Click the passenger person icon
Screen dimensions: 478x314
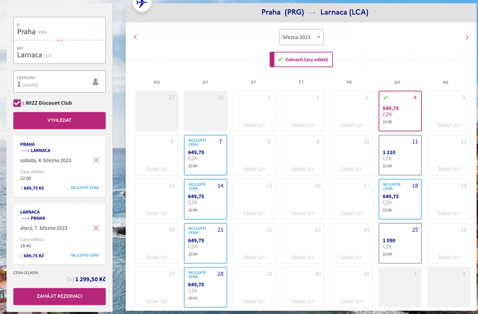tap(95, 82)
